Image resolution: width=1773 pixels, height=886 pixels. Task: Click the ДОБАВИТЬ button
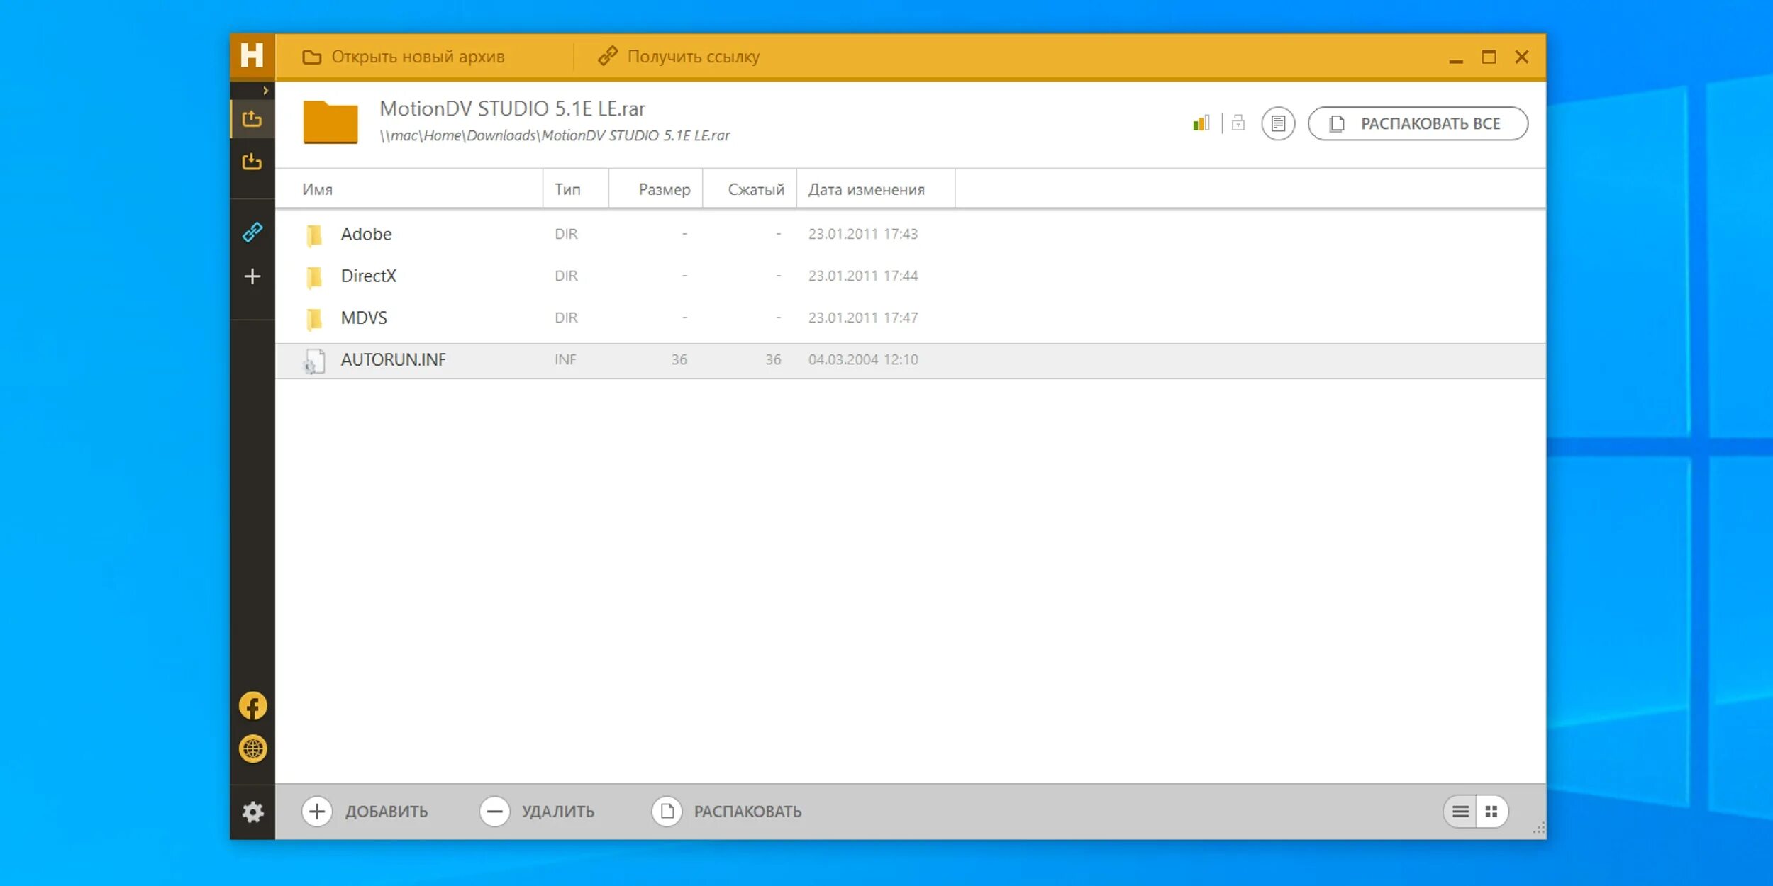365,812
